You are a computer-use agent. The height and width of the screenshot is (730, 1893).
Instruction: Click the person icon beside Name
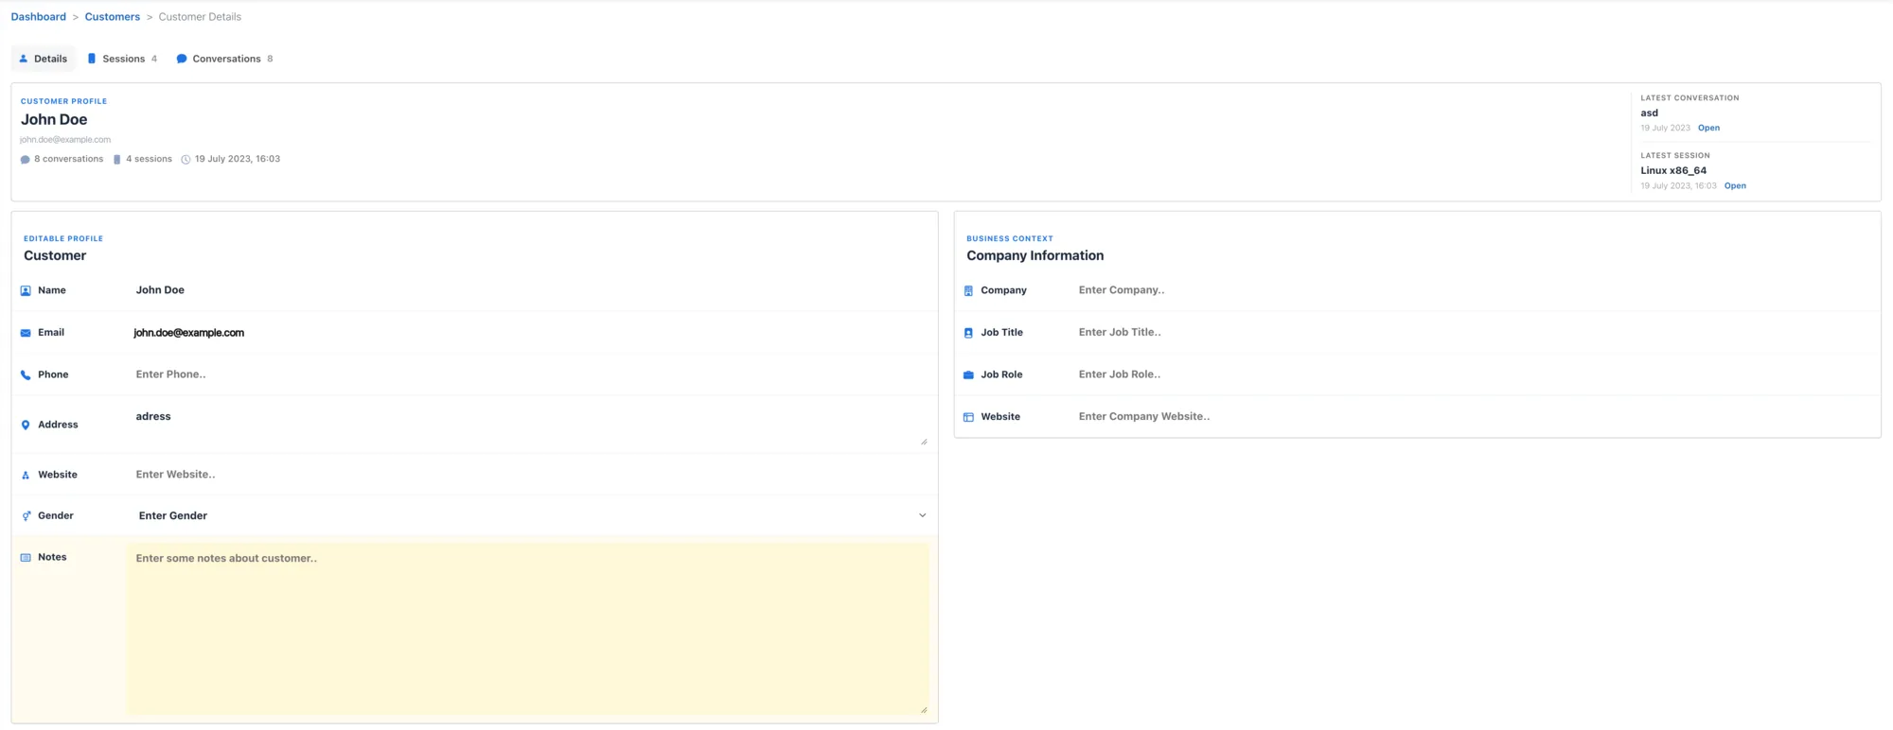(x=26, y=291)
